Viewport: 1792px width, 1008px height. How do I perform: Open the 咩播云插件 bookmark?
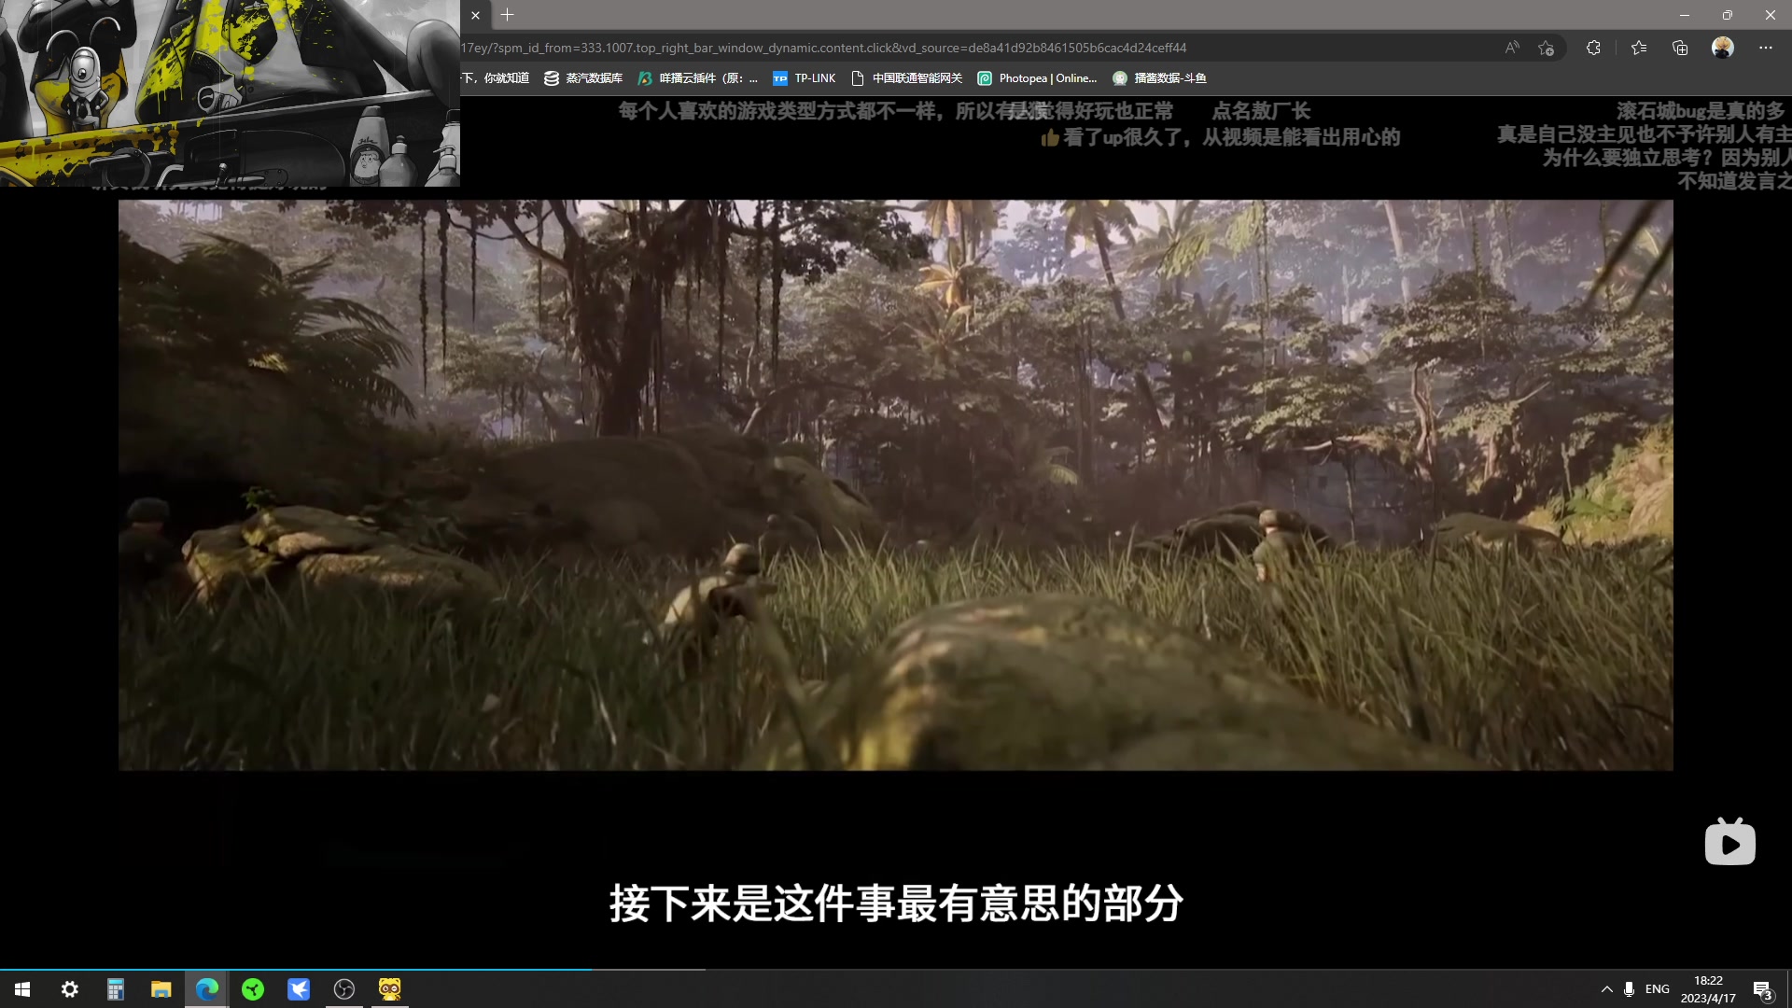[x=698, y=78]
